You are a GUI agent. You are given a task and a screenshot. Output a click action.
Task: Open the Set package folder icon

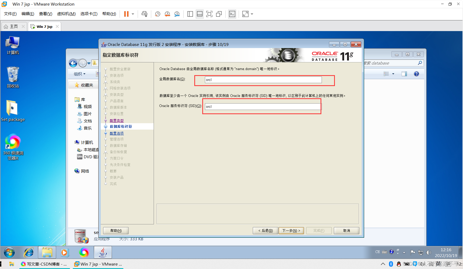(13, 111)
